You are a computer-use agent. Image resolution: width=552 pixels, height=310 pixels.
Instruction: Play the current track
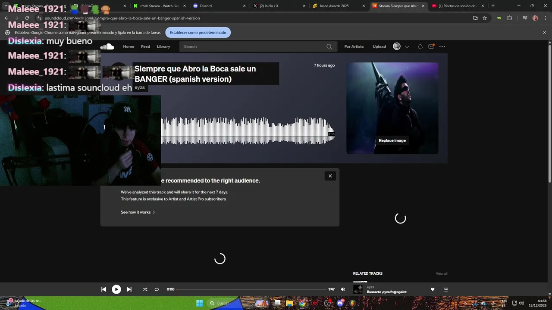pos(116,289)
